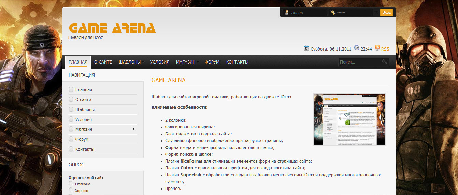
Task: Click the Фиксированная ширина; list item
Action: point(190,127)
